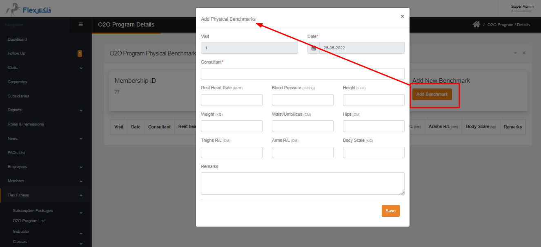541x247 pixels.
Task: Expand the Reports submenu
Action: coord(81,110)
